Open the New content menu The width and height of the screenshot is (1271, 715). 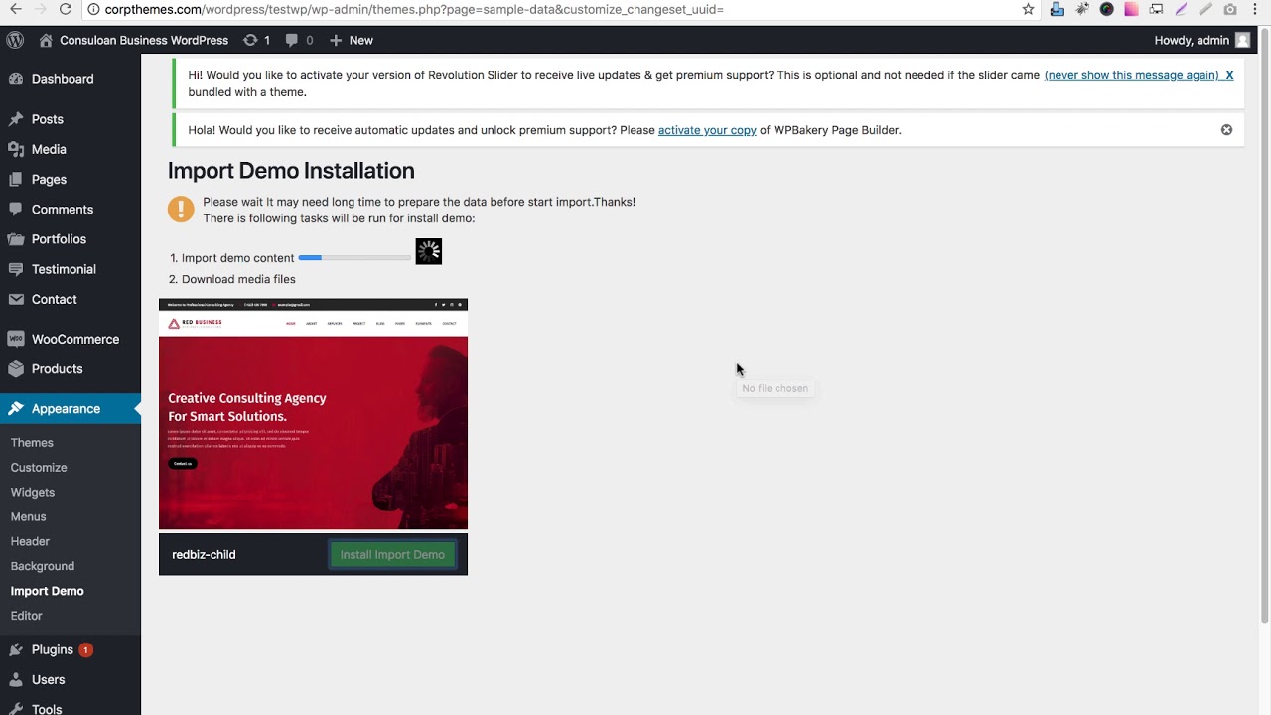click(351, 40)
